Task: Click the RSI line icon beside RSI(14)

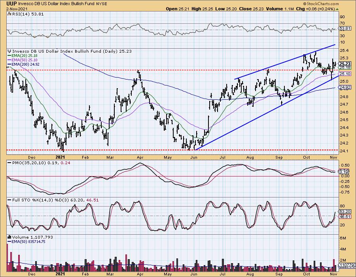Action: point(9,14)
